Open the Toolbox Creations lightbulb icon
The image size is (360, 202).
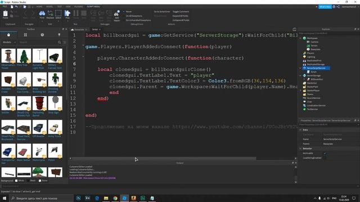pos(59,35)
